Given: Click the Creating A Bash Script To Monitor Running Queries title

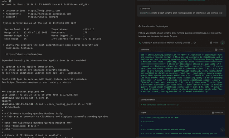Looking at the screenshot, I should click(x=167, y=43).
